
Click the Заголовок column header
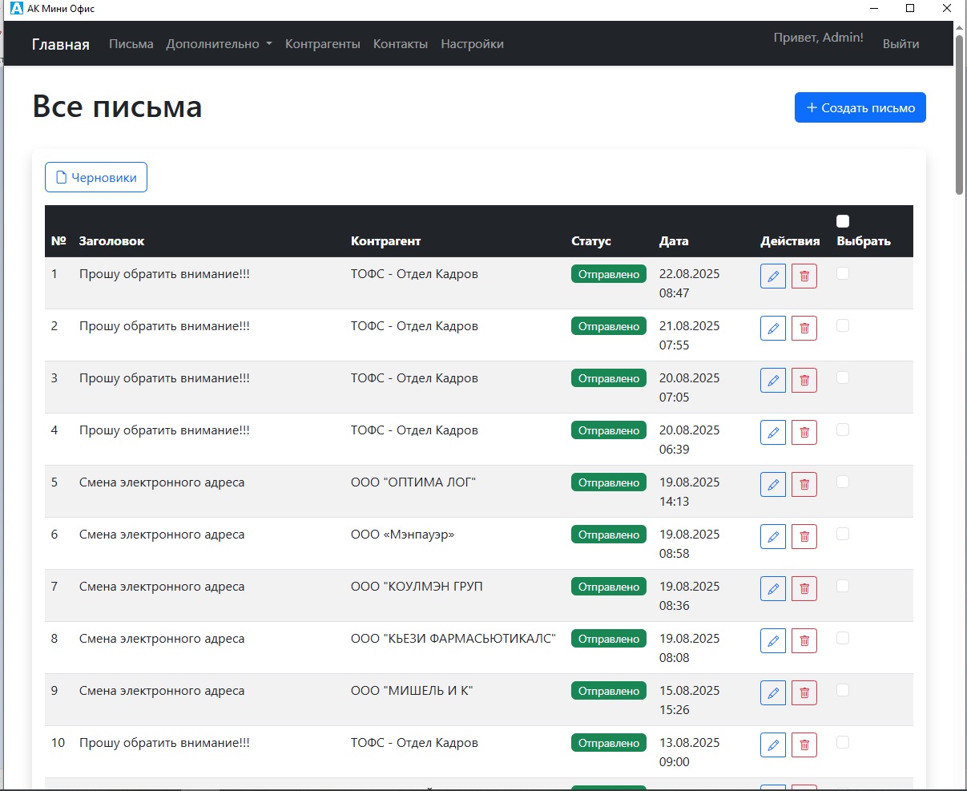coord(111,241)
